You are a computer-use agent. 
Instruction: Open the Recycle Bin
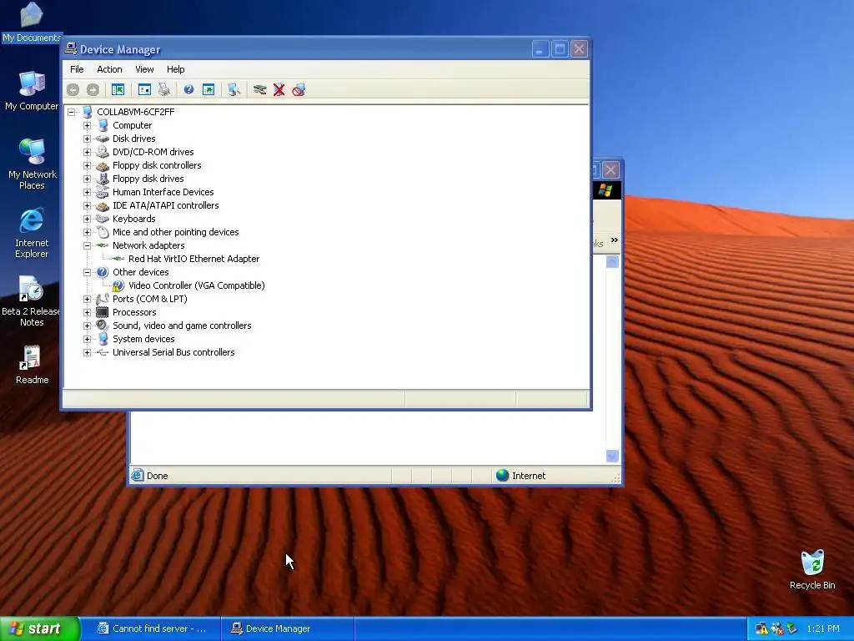pyautogui.click(x=812, y=569)
